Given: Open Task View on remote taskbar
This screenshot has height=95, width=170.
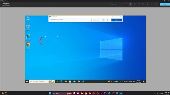Looking at the screenshot, I should tap(57, 82).
